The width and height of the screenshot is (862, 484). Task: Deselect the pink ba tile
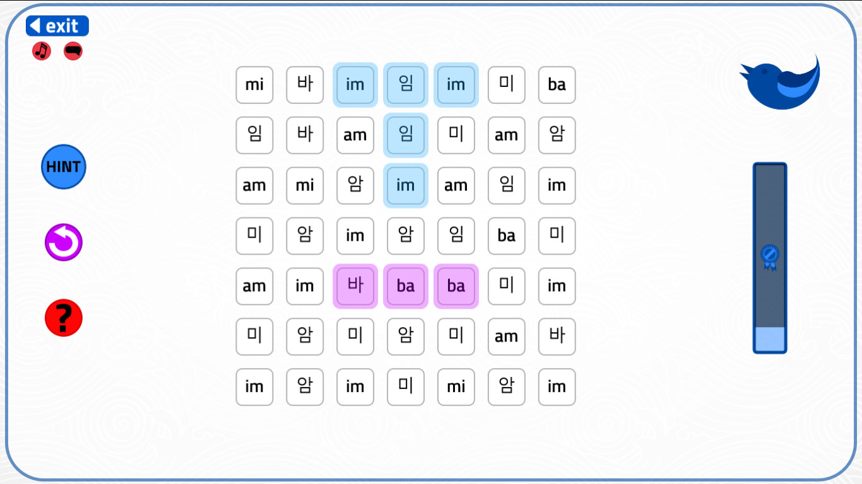click(x=406, y=287)
